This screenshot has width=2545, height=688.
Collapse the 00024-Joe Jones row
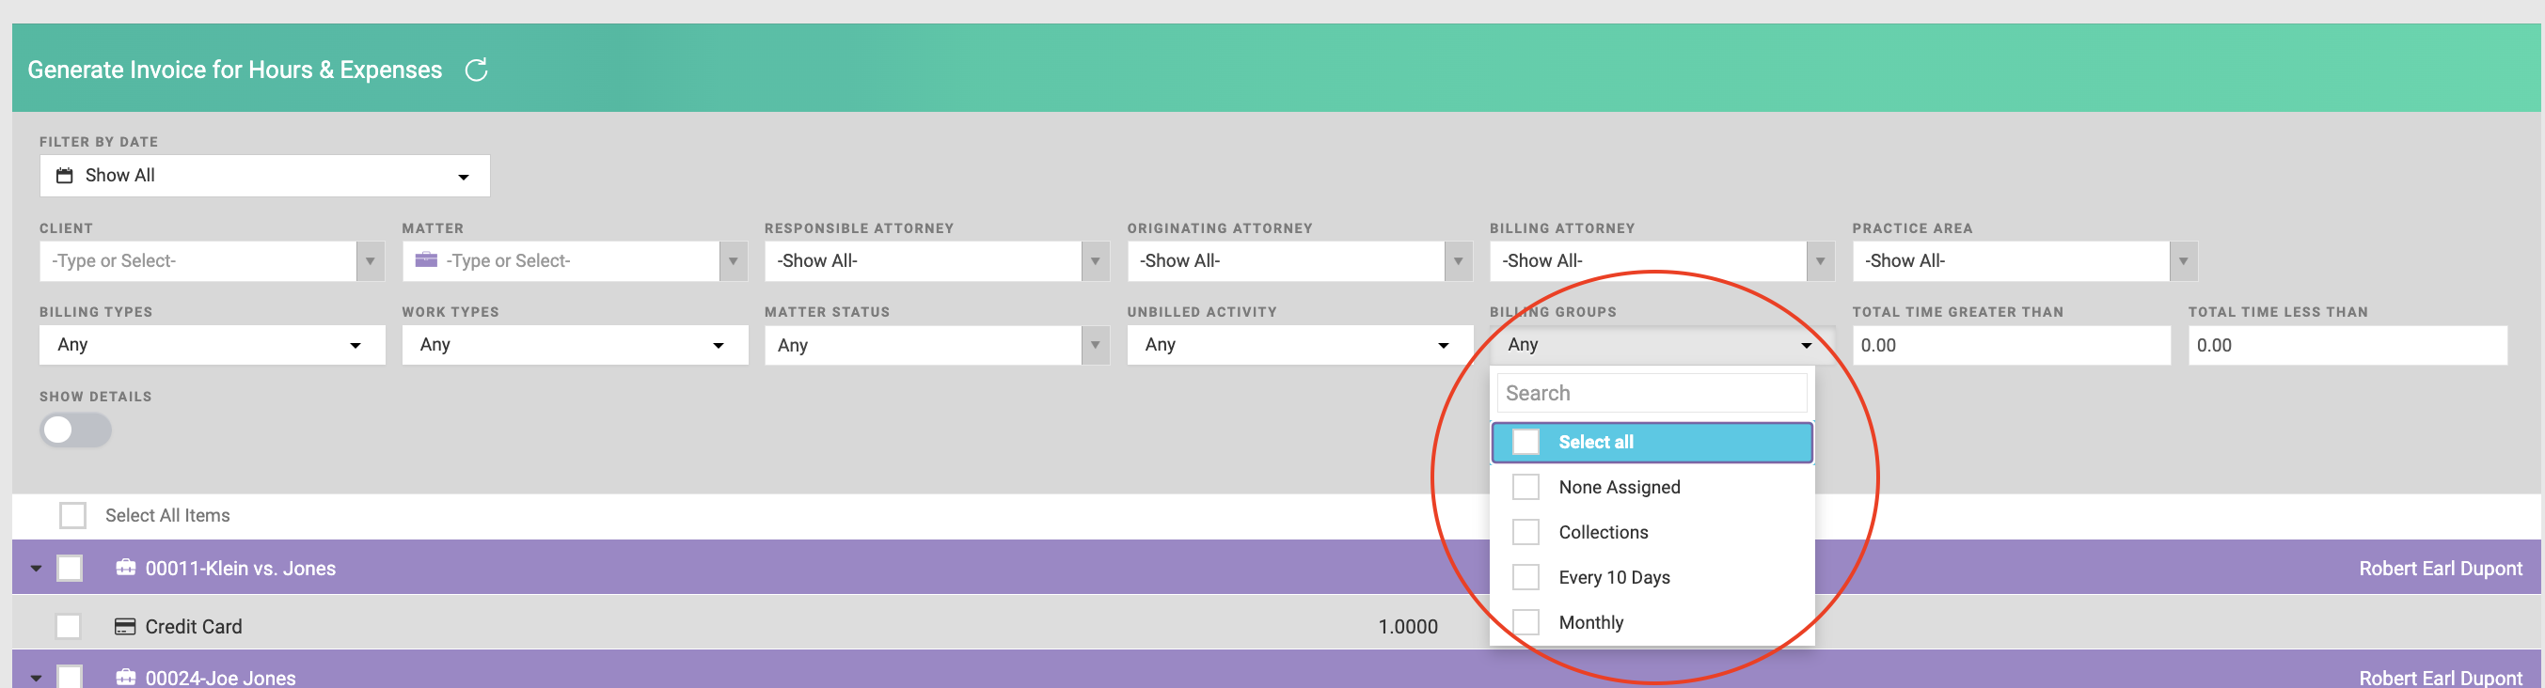tap(37, 678)
